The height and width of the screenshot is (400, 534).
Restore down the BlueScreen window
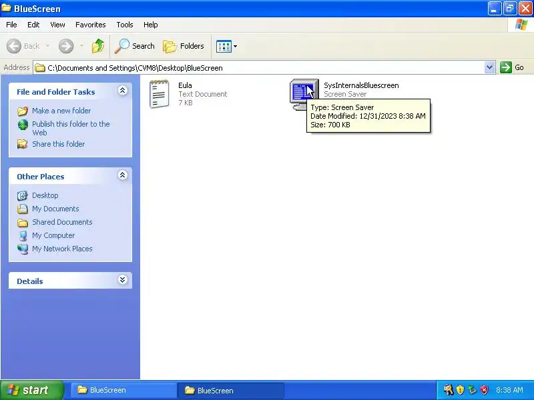point(510,9)
